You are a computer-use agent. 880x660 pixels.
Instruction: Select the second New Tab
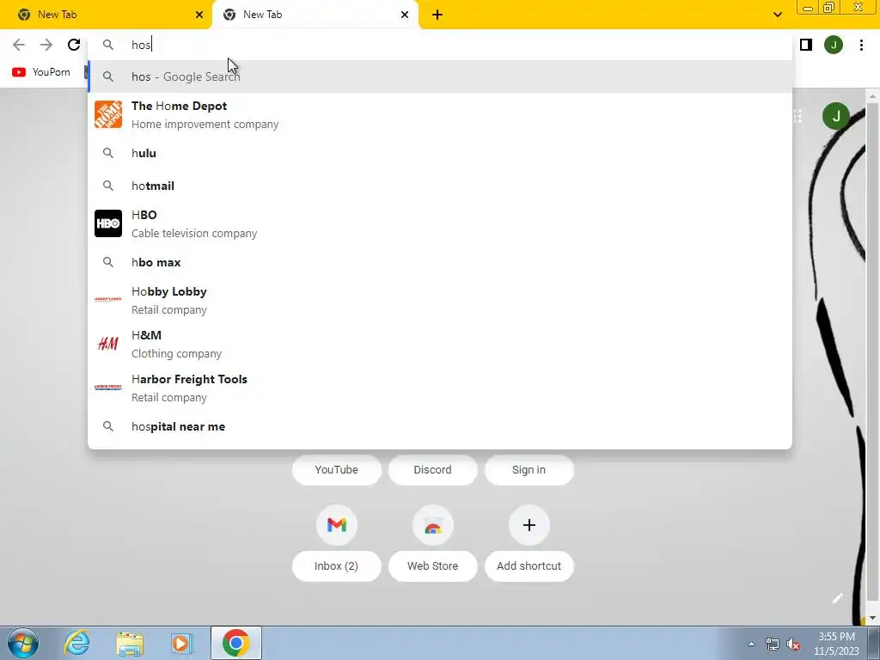[315, 15]
